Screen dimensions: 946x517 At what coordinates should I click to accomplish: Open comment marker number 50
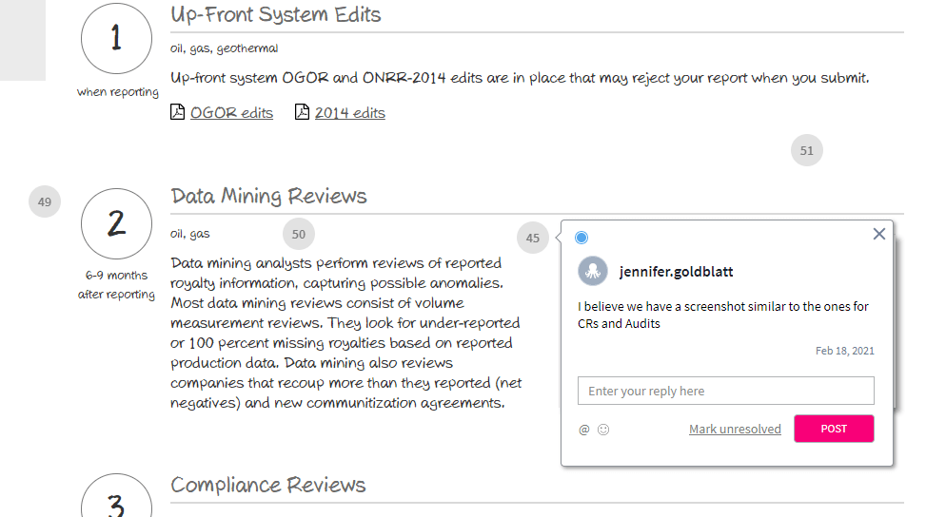click(299, 234)
